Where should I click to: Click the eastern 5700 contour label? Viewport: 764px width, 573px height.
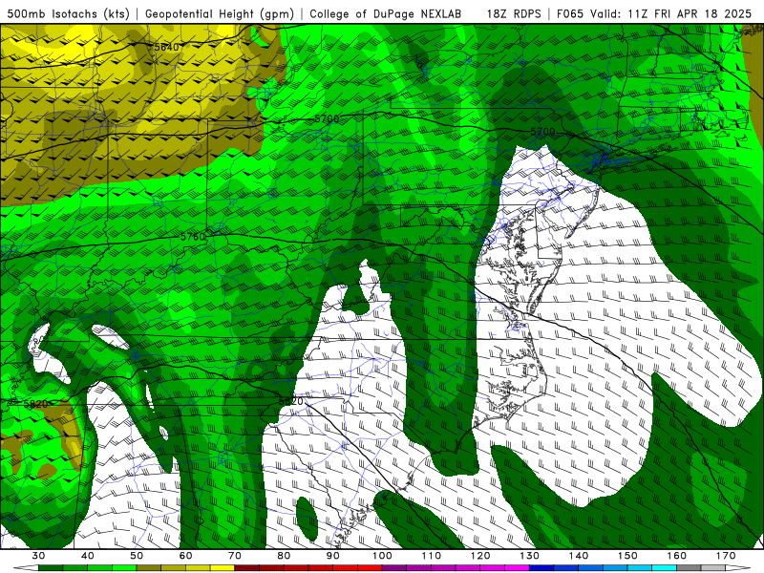pyautogui.click(x=542, y=132)
